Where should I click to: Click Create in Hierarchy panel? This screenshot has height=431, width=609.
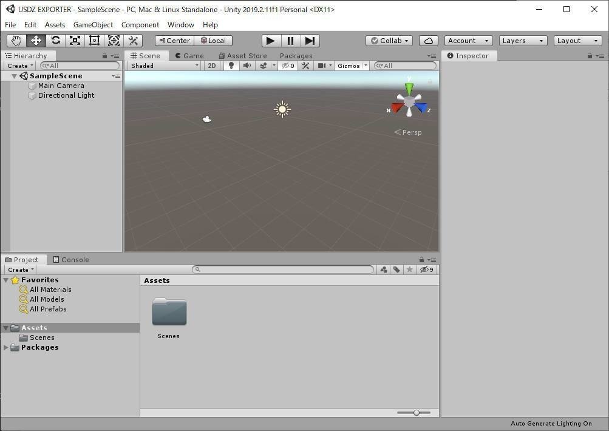(x=20, y=66)
